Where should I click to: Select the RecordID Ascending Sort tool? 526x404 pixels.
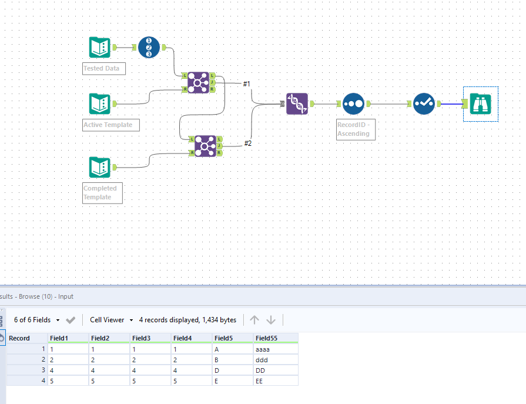353,103
